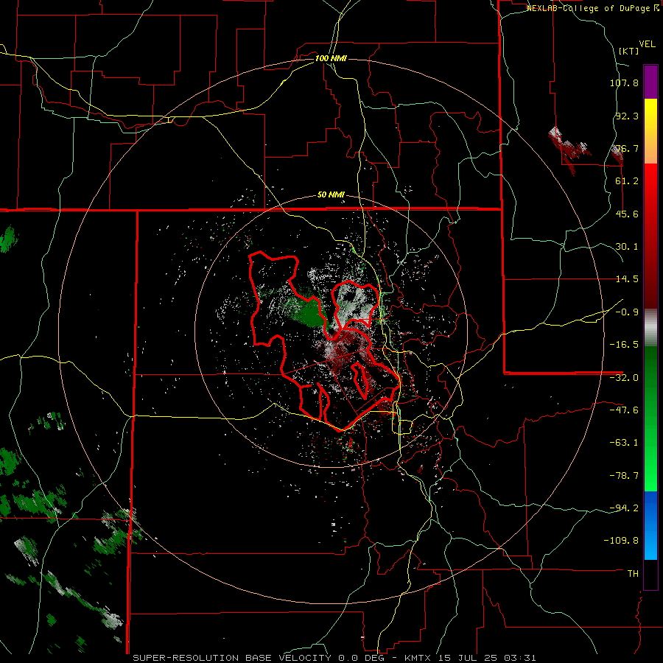Click the TH threshold label

(633, 574)
